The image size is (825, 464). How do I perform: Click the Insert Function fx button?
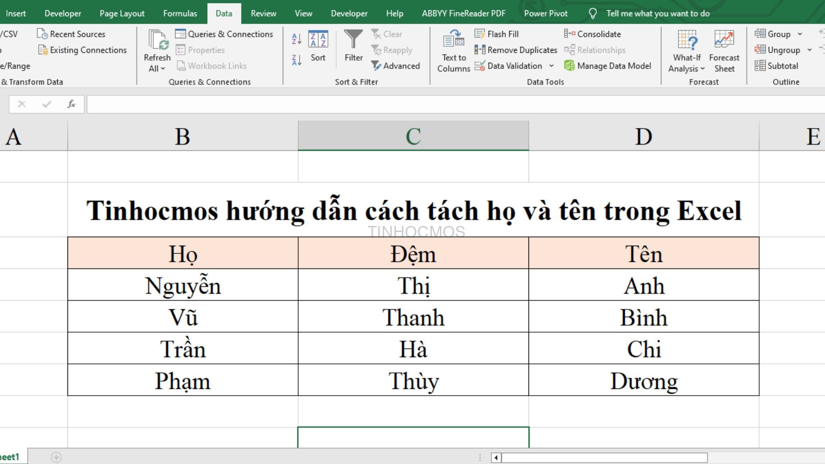(71, 104)
